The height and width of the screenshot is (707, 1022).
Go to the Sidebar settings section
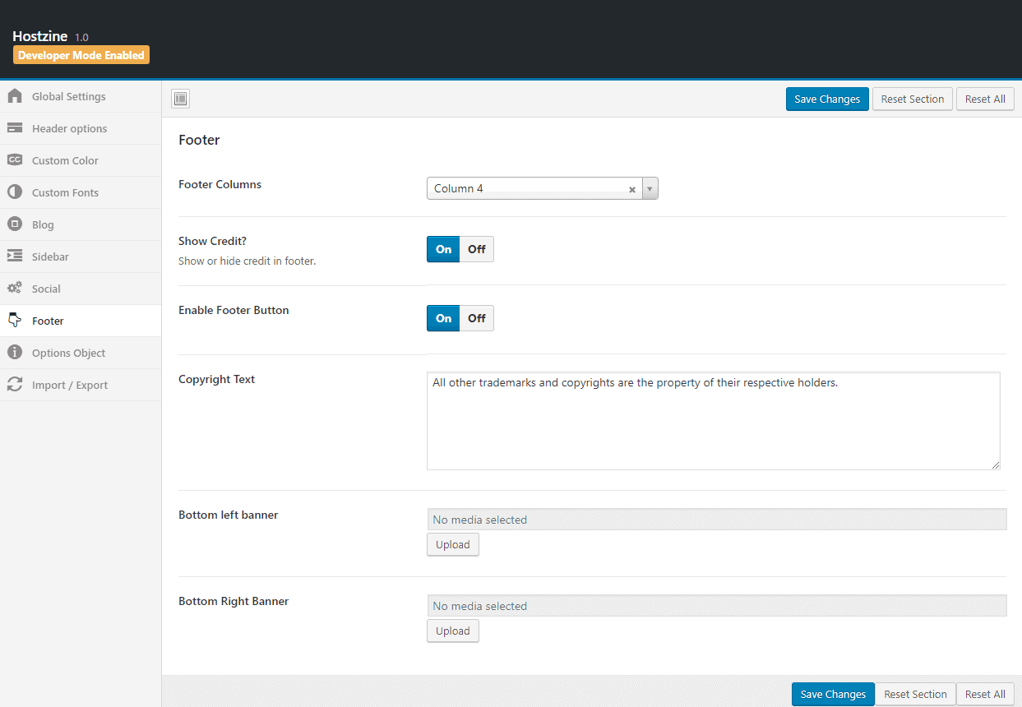coord(50,256)
